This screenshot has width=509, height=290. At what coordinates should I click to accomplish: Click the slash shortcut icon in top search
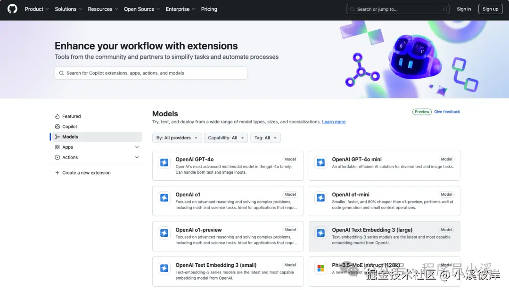click(443, 9)
